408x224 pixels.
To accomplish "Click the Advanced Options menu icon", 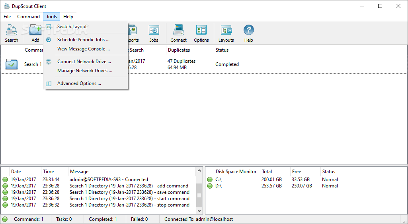I will tap(49, 83).
